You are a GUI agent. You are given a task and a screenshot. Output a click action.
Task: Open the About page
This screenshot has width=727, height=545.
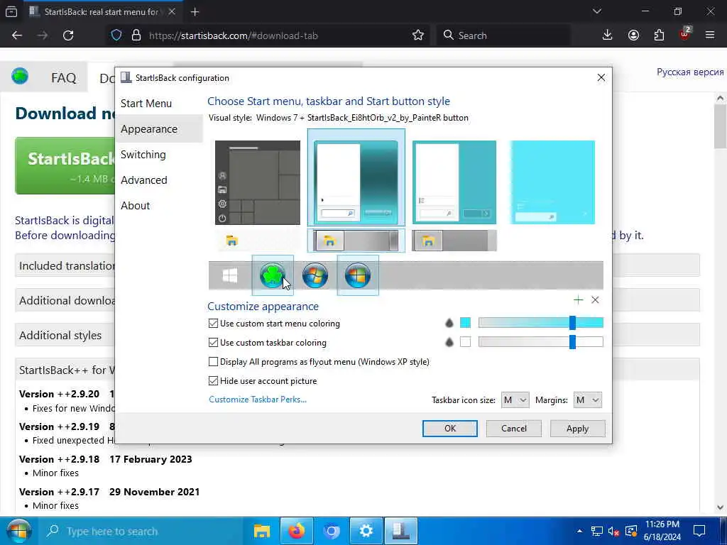click(x=135, y=205)
